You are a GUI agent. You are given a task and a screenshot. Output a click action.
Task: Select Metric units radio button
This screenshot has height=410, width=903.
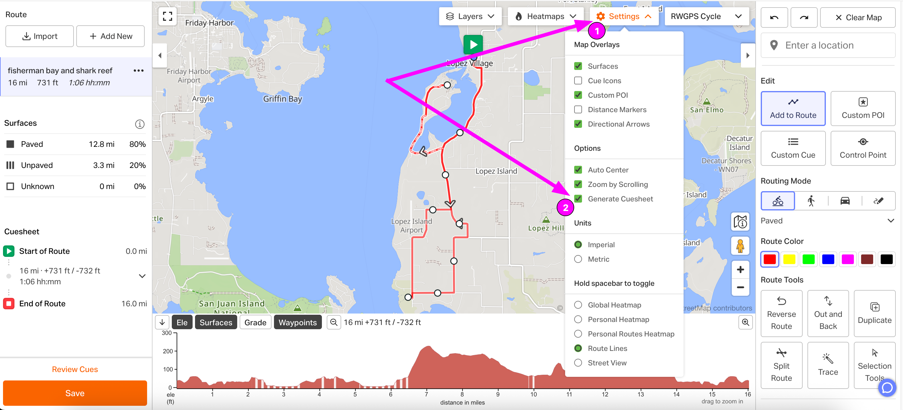(578, 259)
